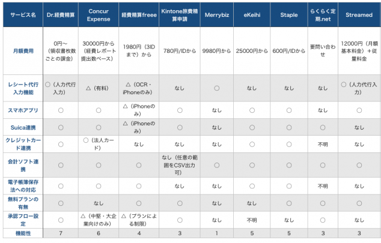Screen dimensions: 381x243
Task: Select the Dr.経費精算 column header
Action: [61, 15]
